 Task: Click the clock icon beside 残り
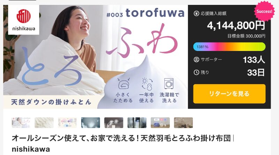tap(196, 72)
